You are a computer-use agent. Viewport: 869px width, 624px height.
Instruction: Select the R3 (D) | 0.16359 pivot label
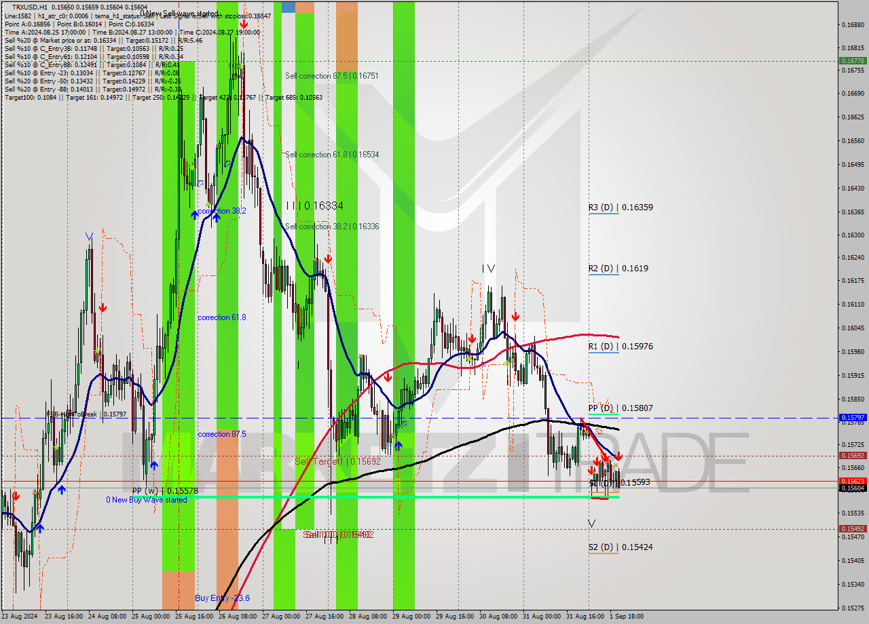(x=621, y=207)
